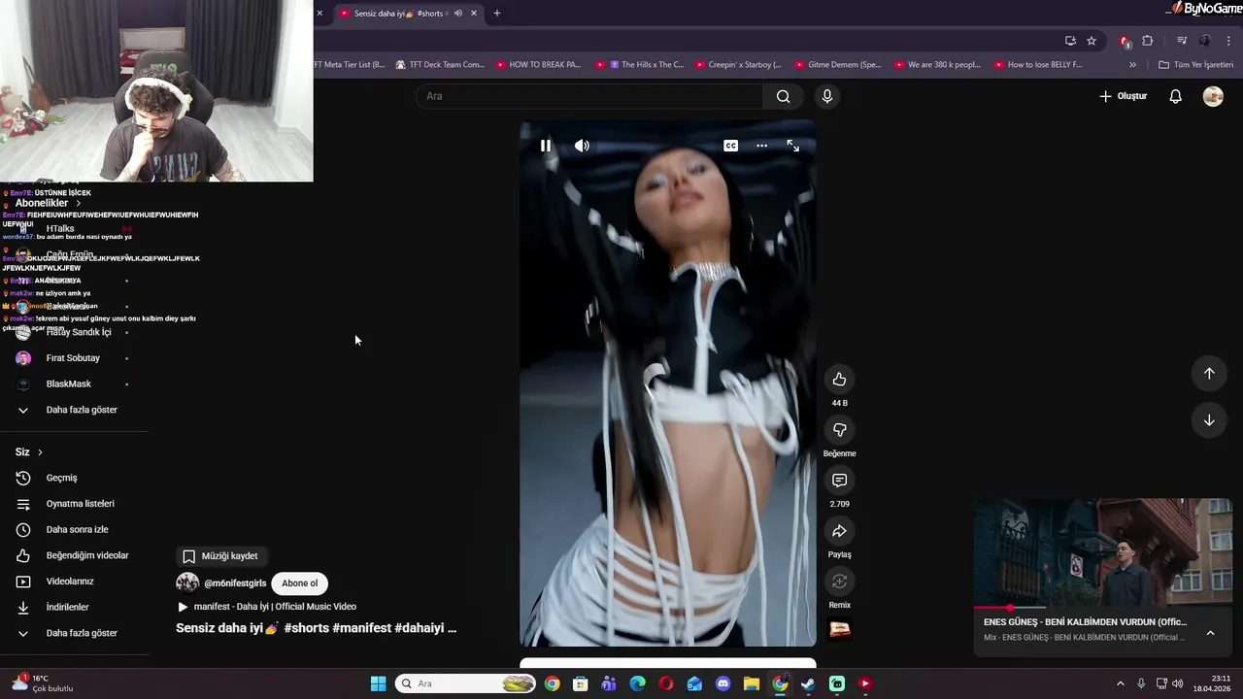The width and height of the screenshot is (1243, 699).
Task: Dislike the Short (Beğenme)
Action: pyautogui.click(x=839, y=430)
